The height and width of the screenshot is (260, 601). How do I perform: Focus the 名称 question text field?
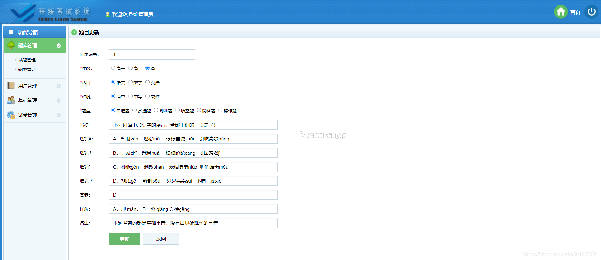[193, 125]
